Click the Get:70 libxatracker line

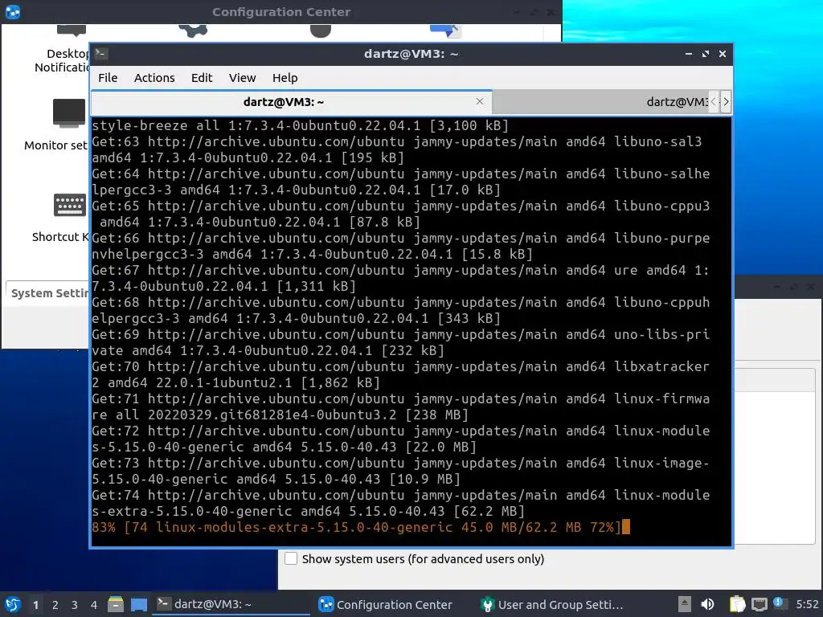tap(400, 374)
